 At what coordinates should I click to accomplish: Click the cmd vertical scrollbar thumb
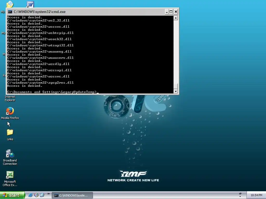tap(176, 86)
